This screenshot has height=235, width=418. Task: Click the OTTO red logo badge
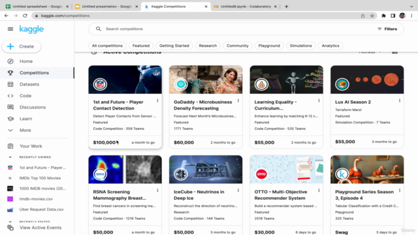click(x=261, y=174)
